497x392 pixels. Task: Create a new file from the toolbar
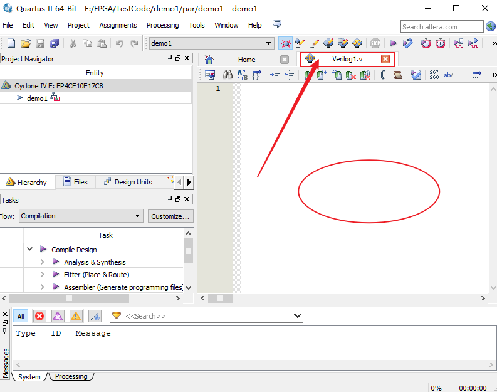11,43
